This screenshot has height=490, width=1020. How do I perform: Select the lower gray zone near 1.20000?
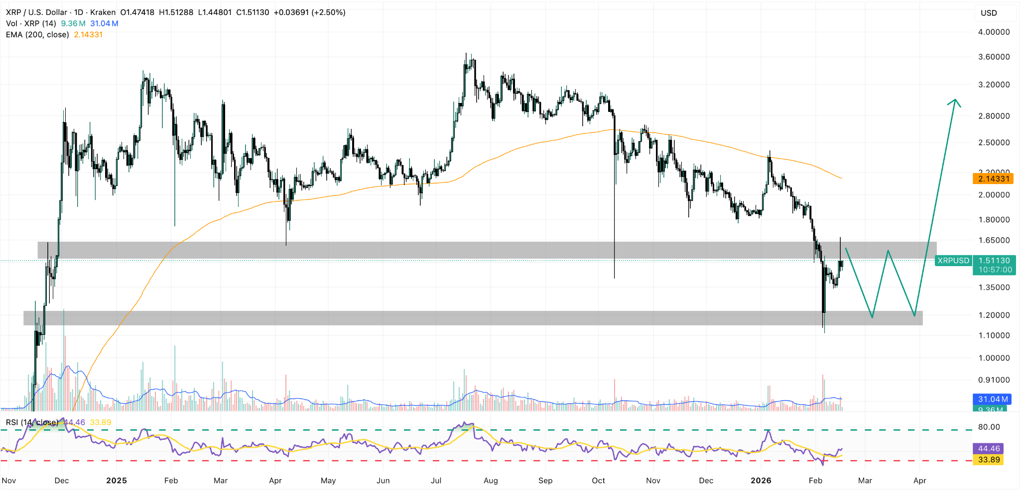pyautogui.click(x=473, y=318)
